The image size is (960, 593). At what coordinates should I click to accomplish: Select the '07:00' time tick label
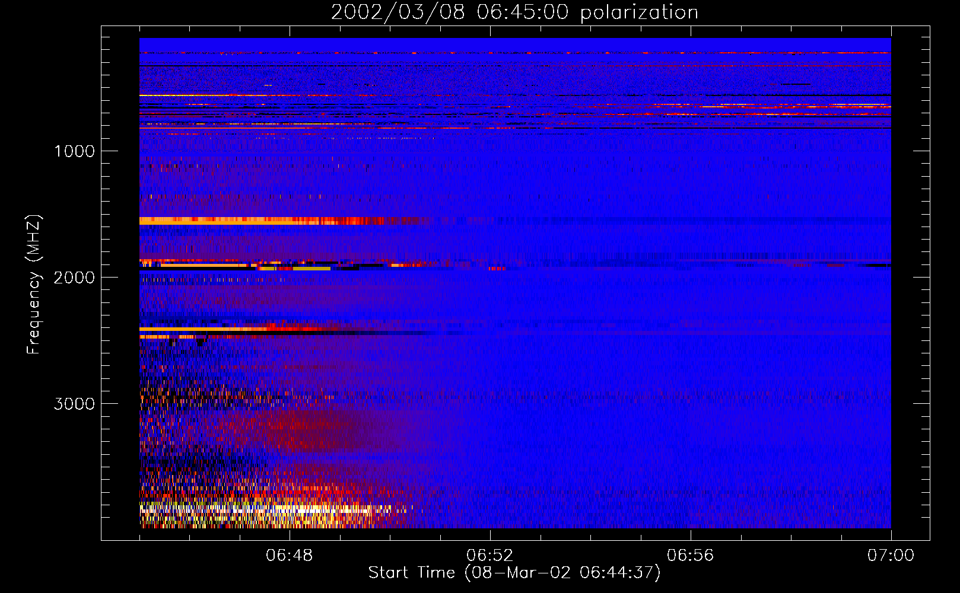click(891, 556)
